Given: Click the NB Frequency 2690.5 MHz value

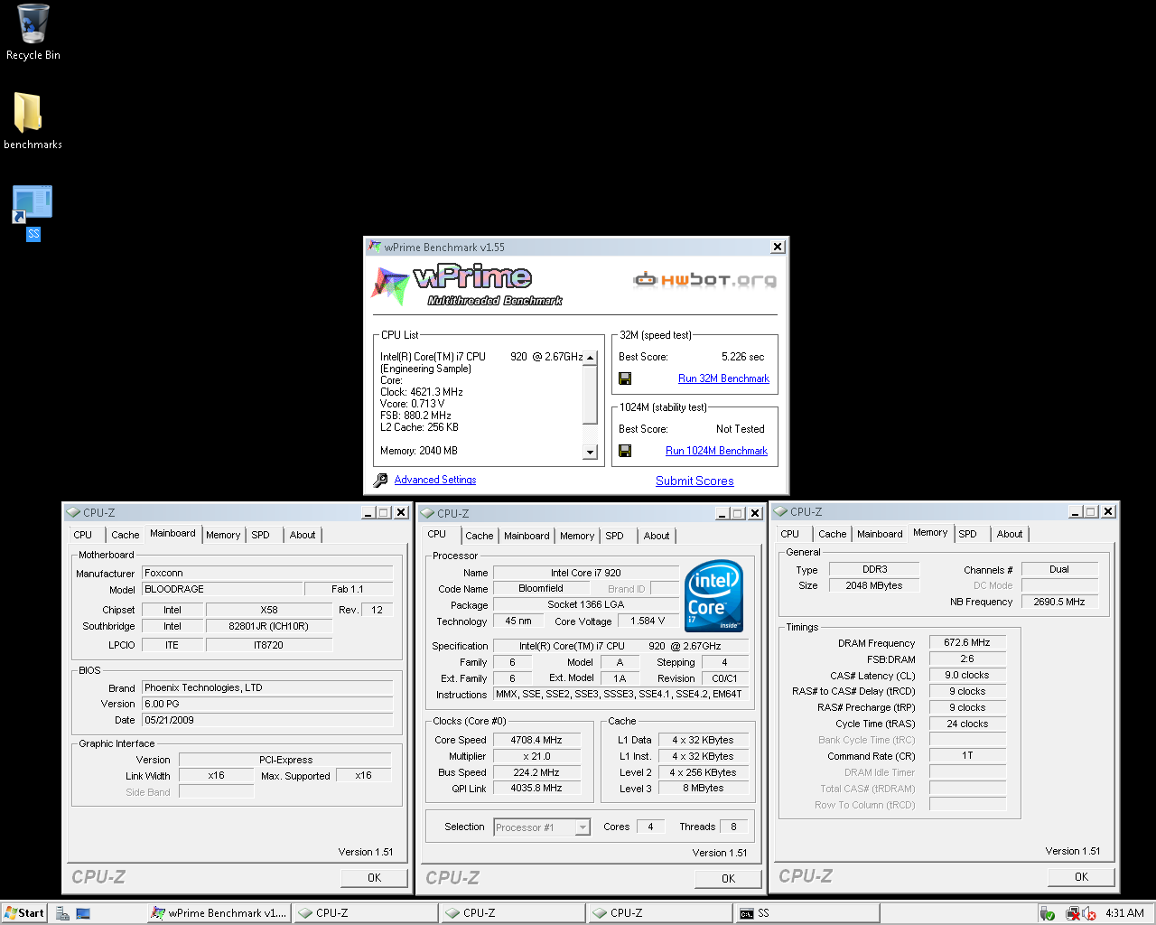Looking at the screenshot, I should [1060, 602].
